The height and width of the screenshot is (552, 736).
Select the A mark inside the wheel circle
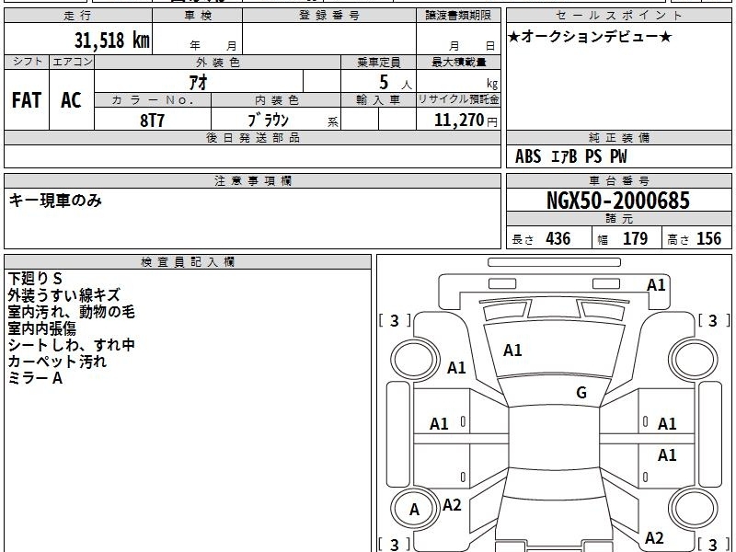[x=414, y=510]
